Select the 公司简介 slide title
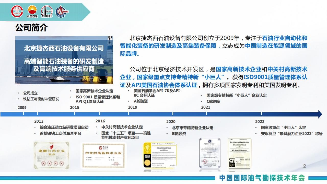 (x=31, y=28)
